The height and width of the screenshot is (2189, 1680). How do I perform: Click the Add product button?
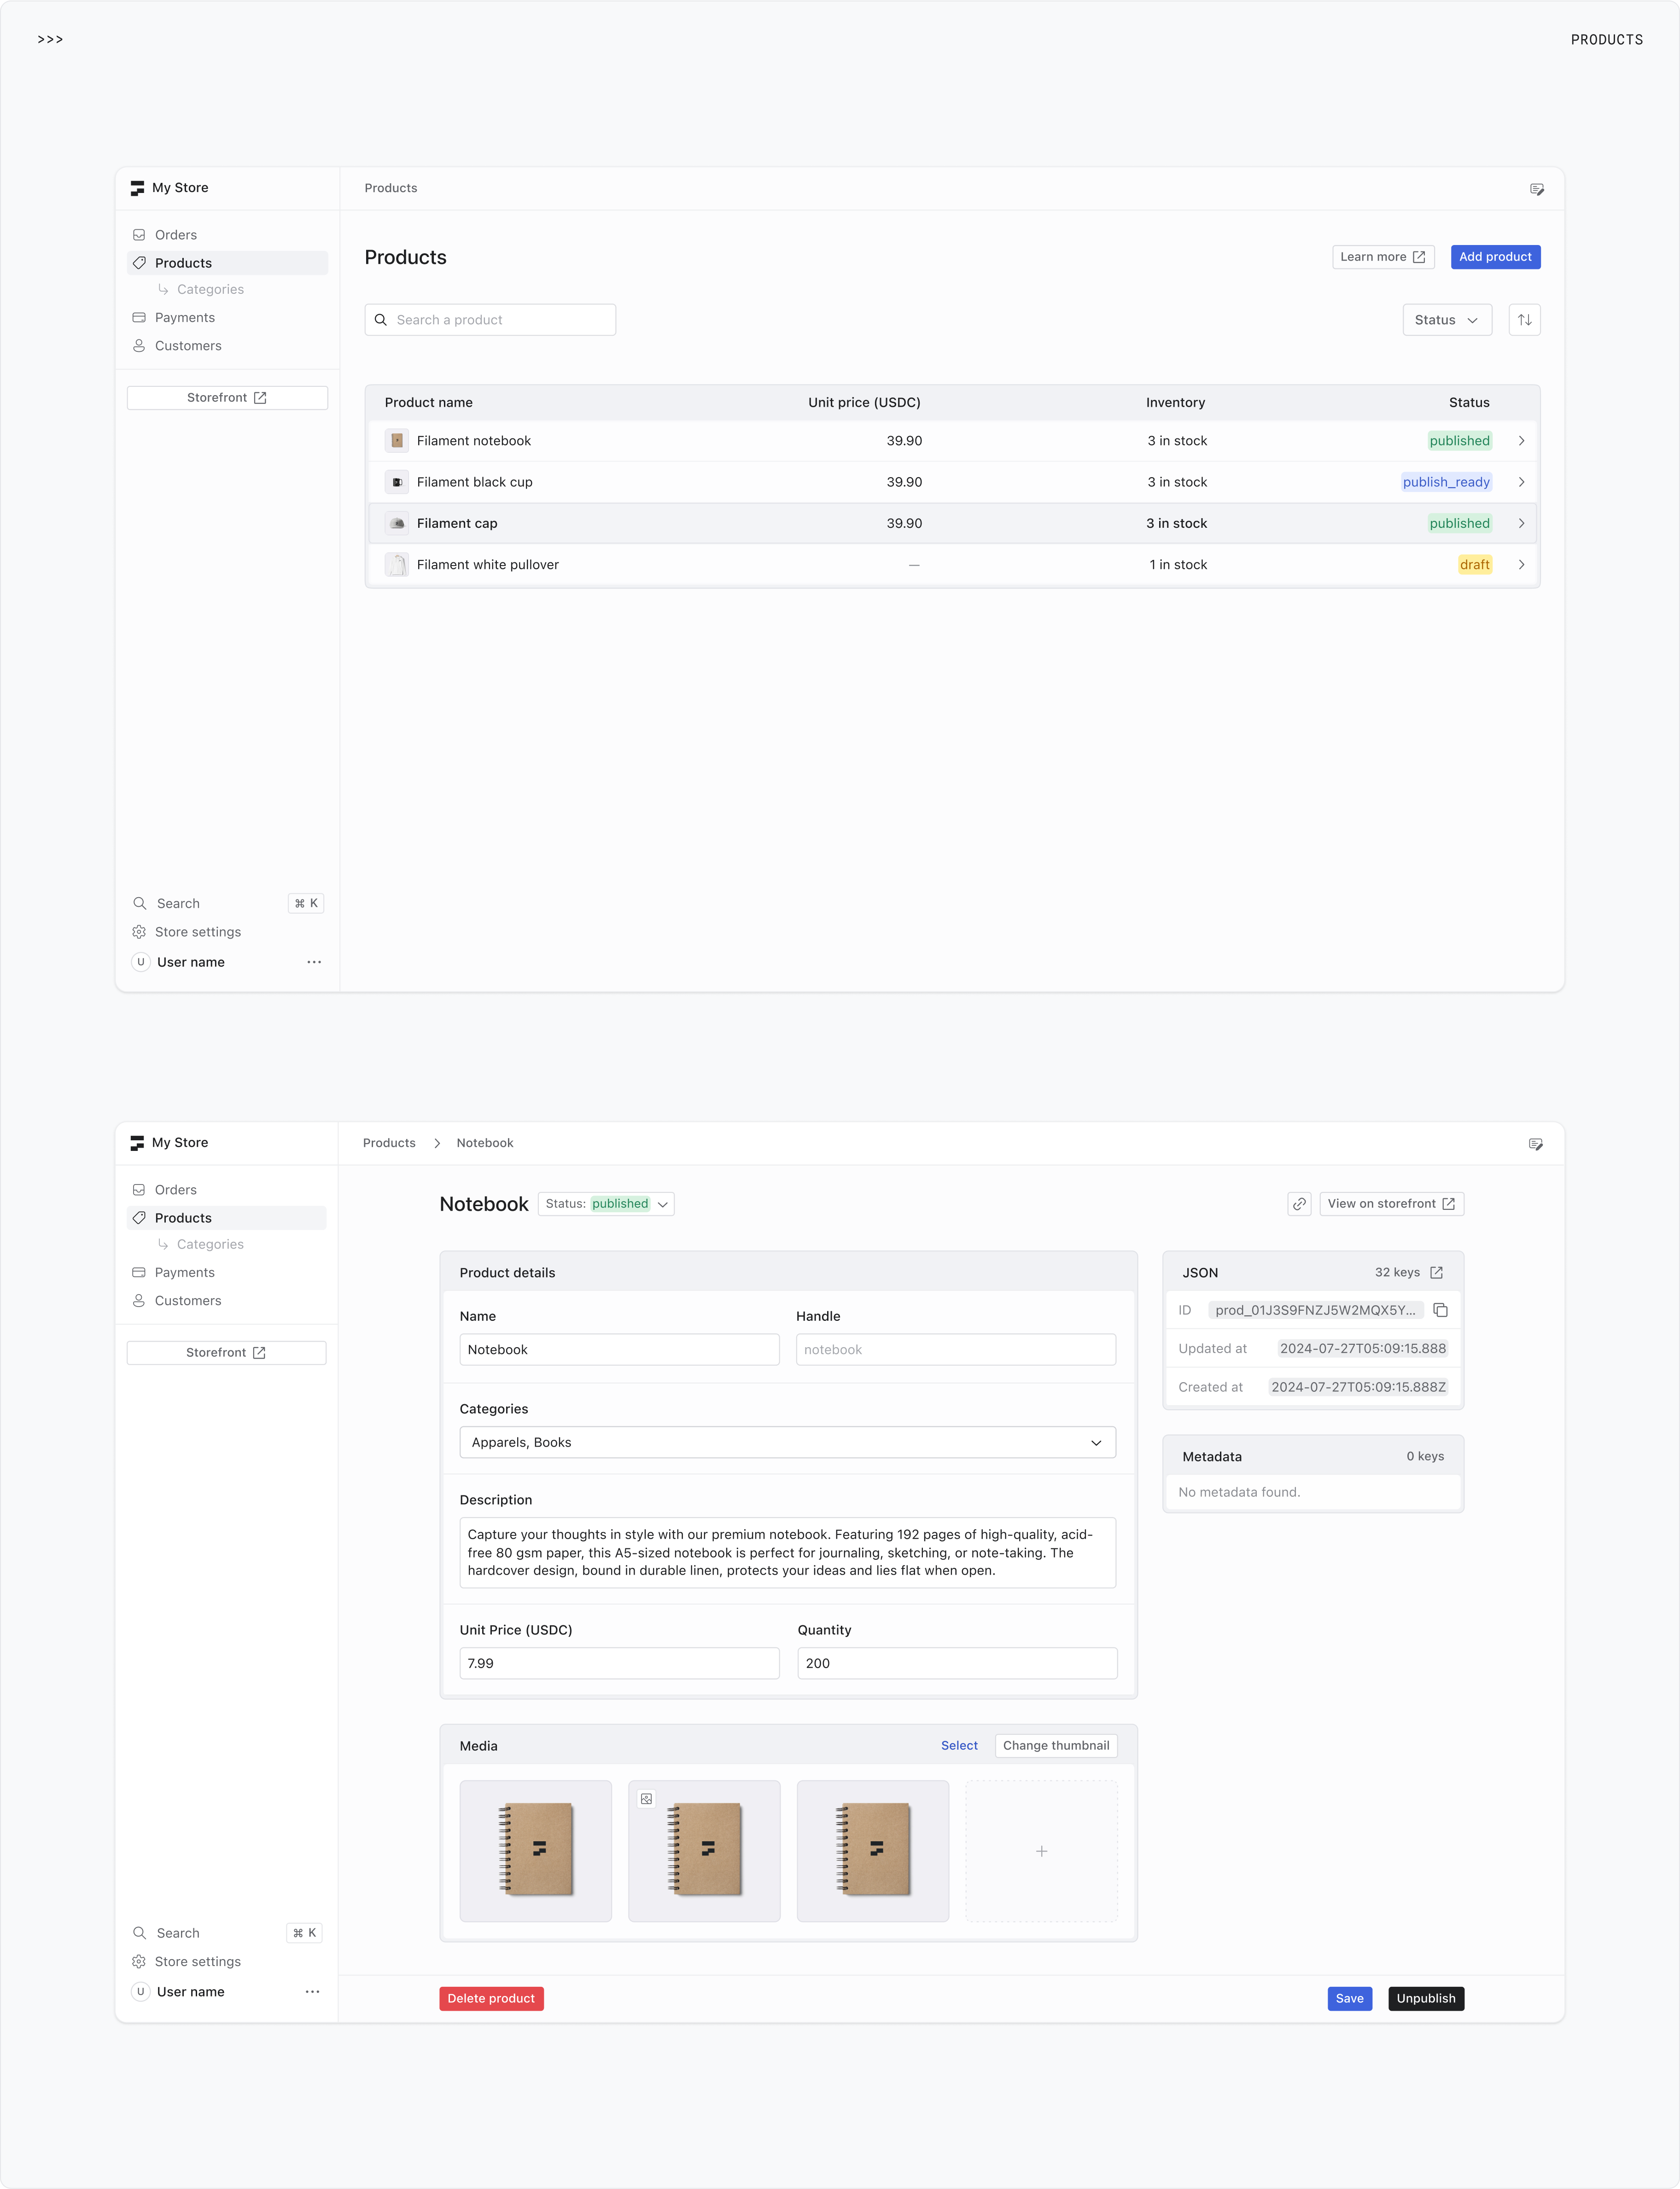click(x=1494, y=256)
